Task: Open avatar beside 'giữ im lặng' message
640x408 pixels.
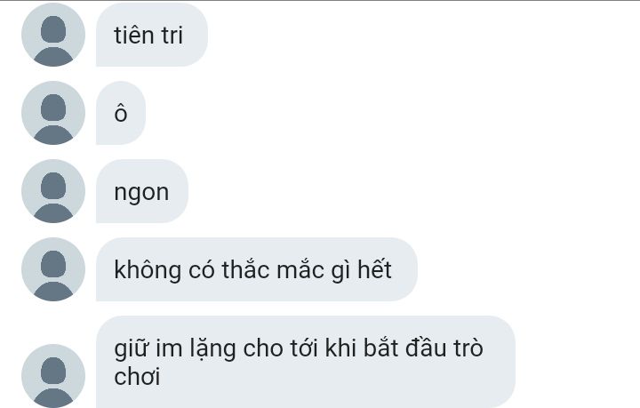Action: coord(53,376)
